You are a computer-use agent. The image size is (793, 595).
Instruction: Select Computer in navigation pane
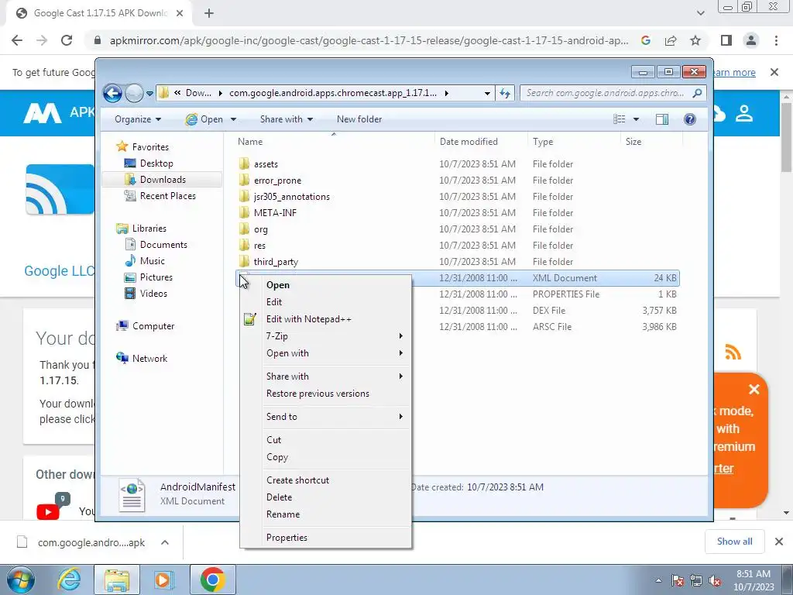153,326
